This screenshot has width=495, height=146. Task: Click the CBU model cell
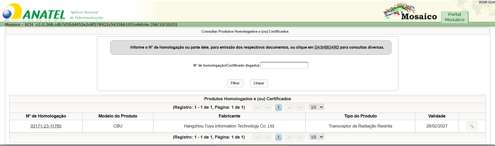(x=118, y=126)
